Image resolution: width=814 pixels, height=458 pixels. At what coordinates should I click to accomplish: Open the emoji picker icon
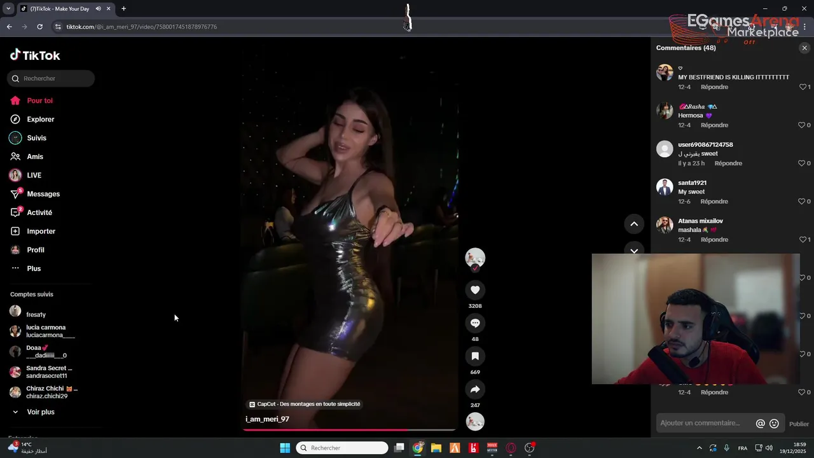[x=774, y=424]
